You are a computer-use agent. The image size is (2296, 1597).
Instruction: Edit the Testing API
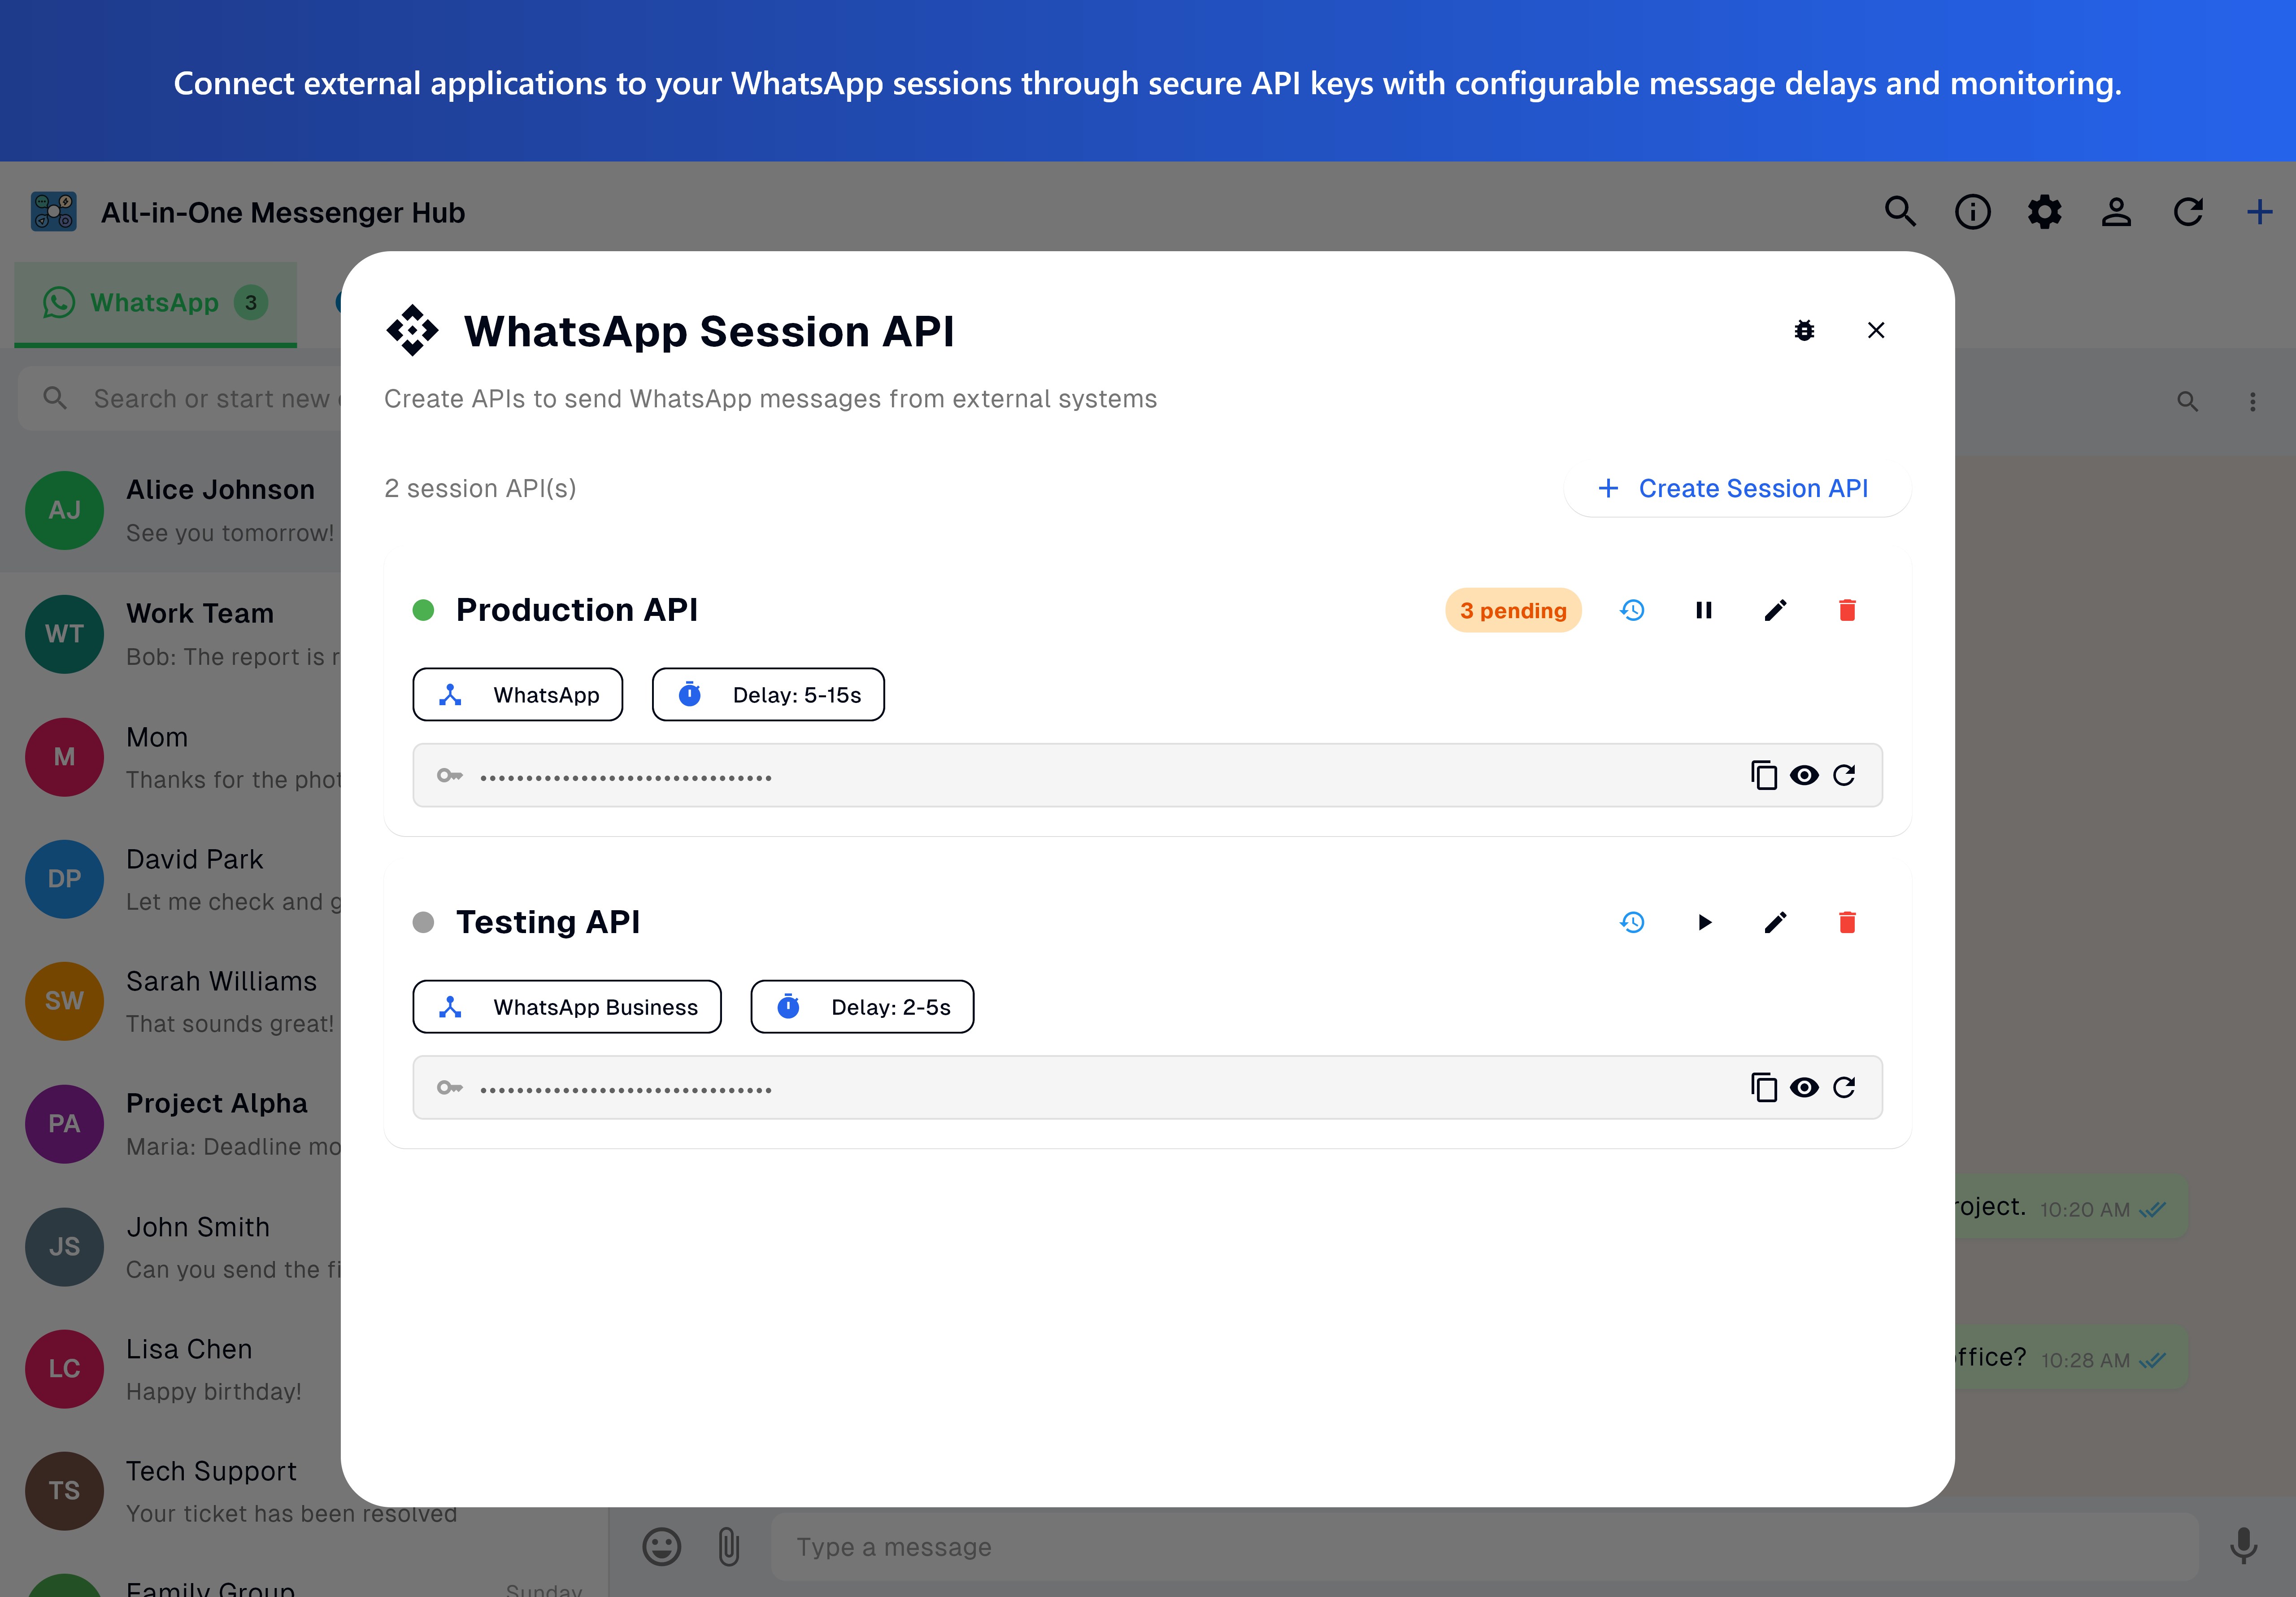coord(1775,923)
